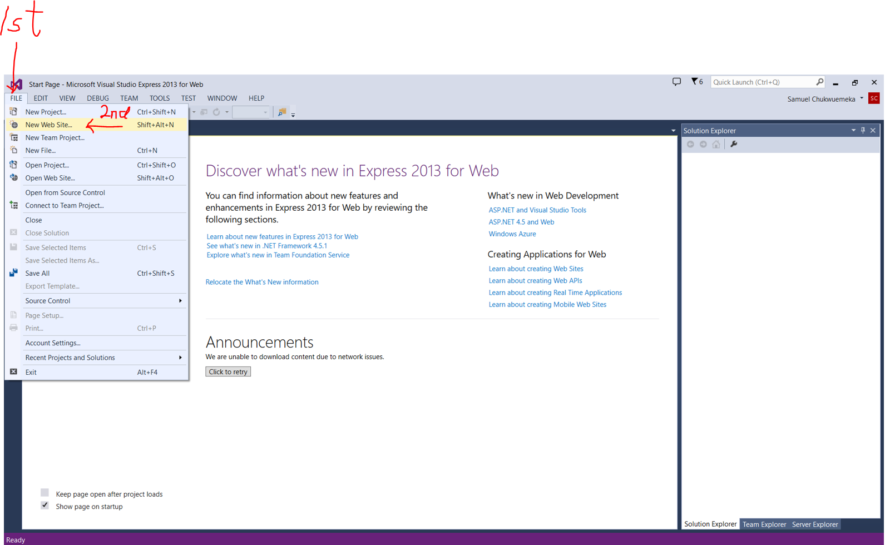Close the Solution Explorer panel
Image resolution: width=885 pixels, height=545 pixels.
coord(873,130)
